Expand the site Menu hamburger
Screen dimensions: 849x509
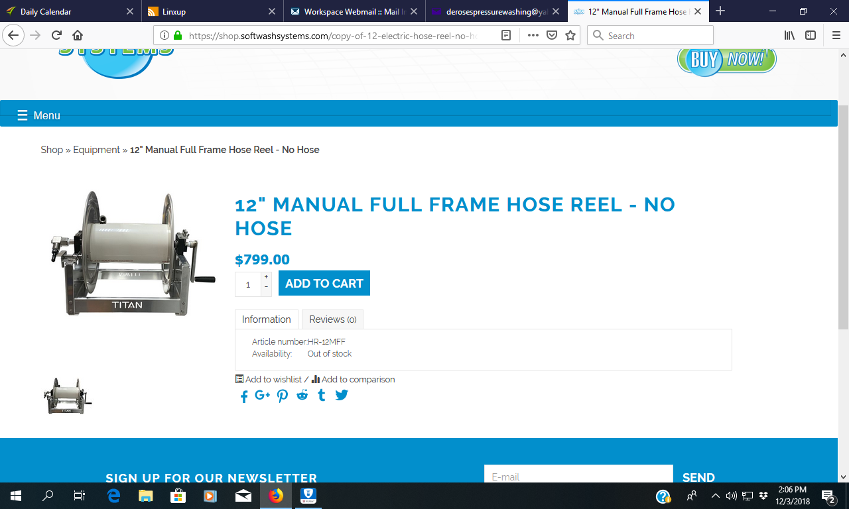coord(38,115)
